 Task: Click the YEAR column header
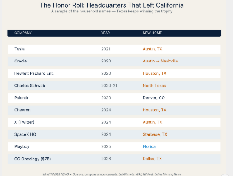pyautogui.click(x=105, y=33)
